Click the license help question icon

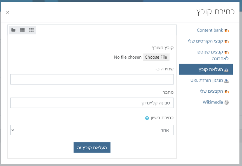click(147, 118)
